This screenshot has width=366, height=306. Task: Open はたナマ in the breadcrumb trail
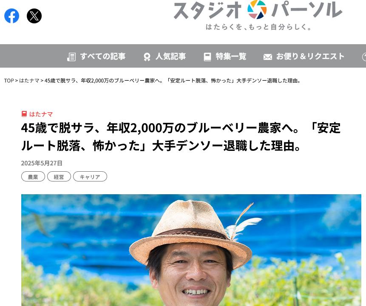point(29,80)
